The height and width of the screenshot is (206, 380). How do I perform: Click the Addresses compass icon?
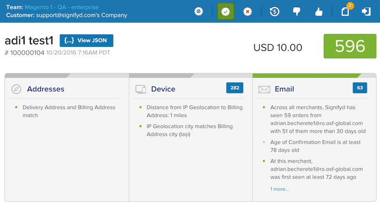tap(16, 89)
